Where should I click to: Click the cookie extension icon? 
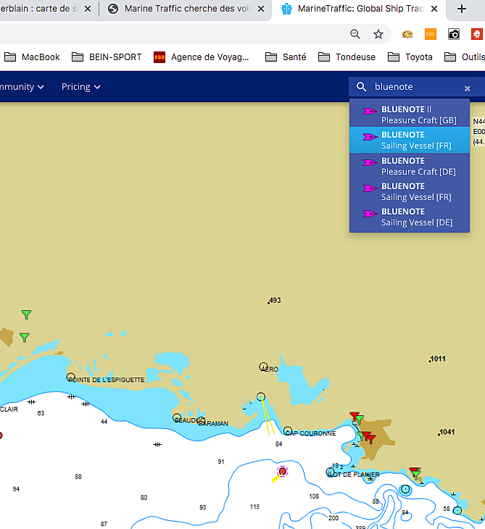pos(407,34)
